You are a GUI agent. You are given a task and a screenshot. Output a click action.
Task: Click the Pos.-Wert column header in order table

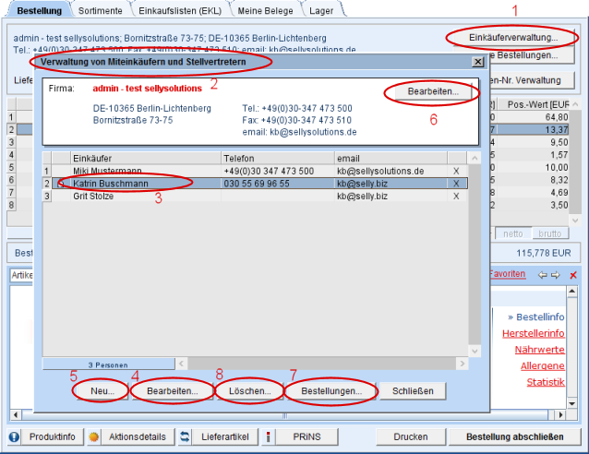click(x=535, y=104)
